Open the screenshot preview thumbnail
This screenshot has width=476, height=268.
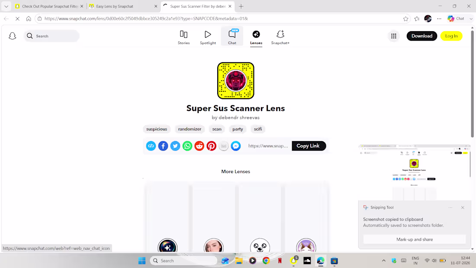(415, 172)
